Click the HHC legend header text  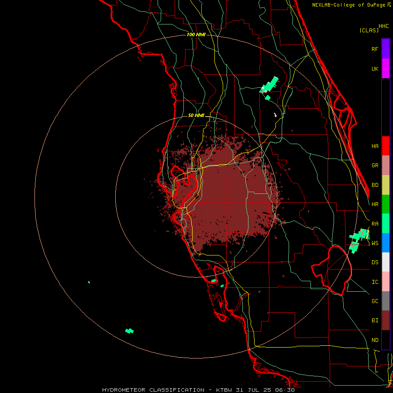pyautogui.click(x=384, y=26)
